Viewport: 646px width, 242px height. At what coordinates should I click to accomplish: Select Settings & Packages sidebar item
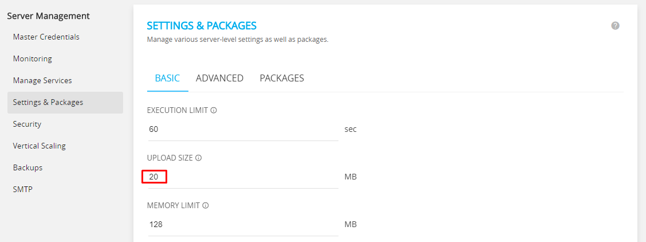[x=65, y=103]
